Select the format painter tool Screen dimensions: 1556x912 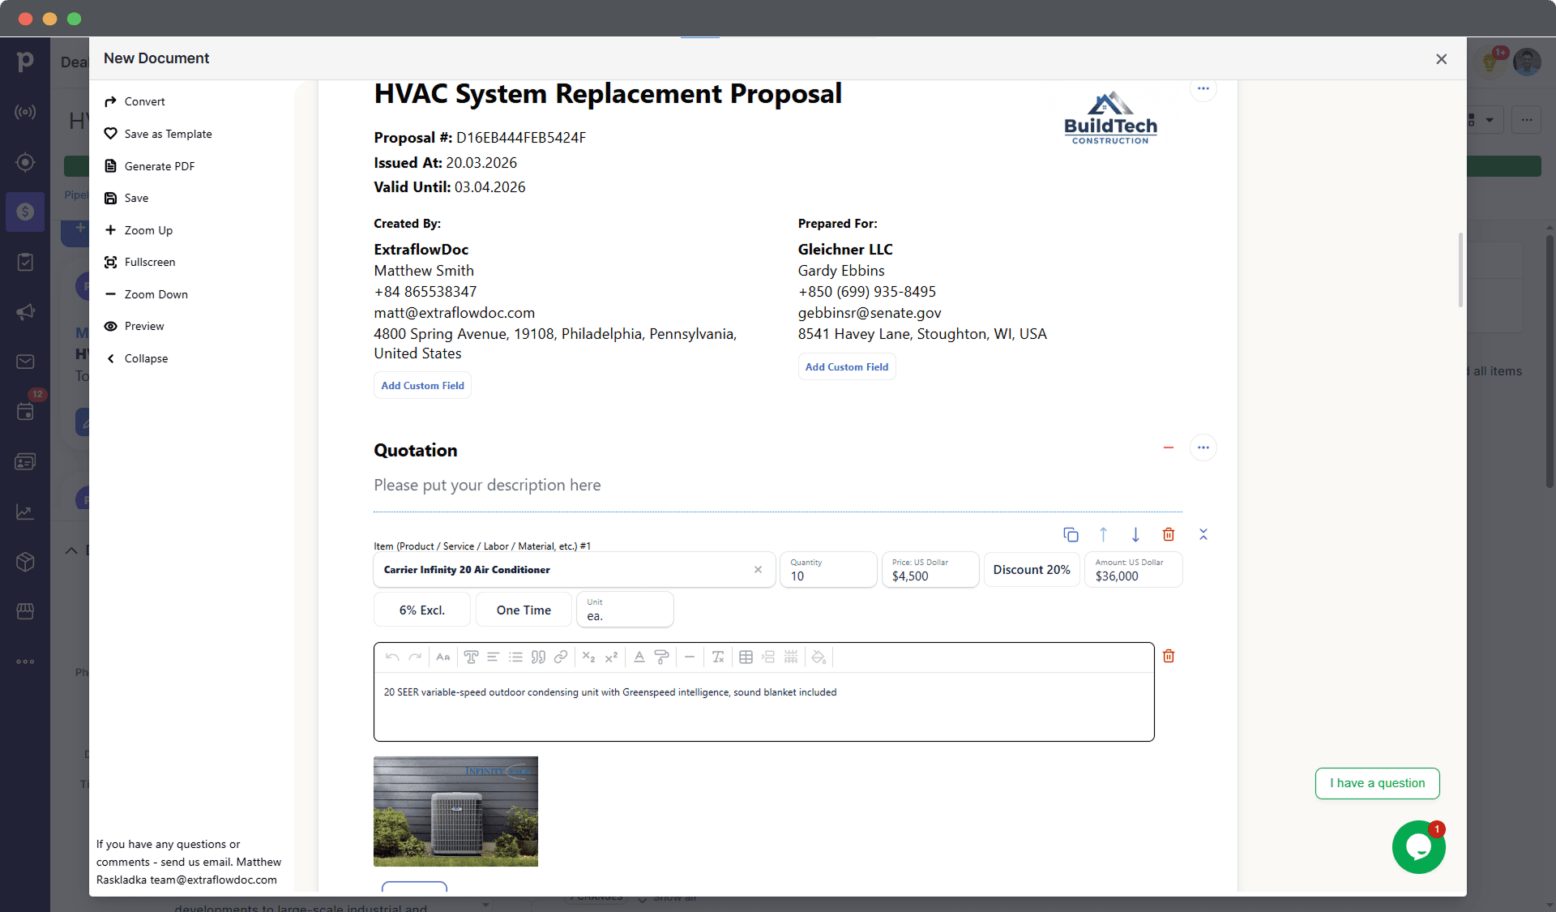[x=661, y=657]
